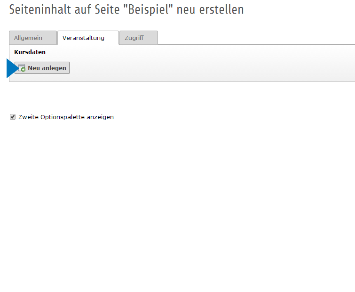355x292 pixels.
Task: Click panel area right of the Kursdaten label
Action: [188, 52]
